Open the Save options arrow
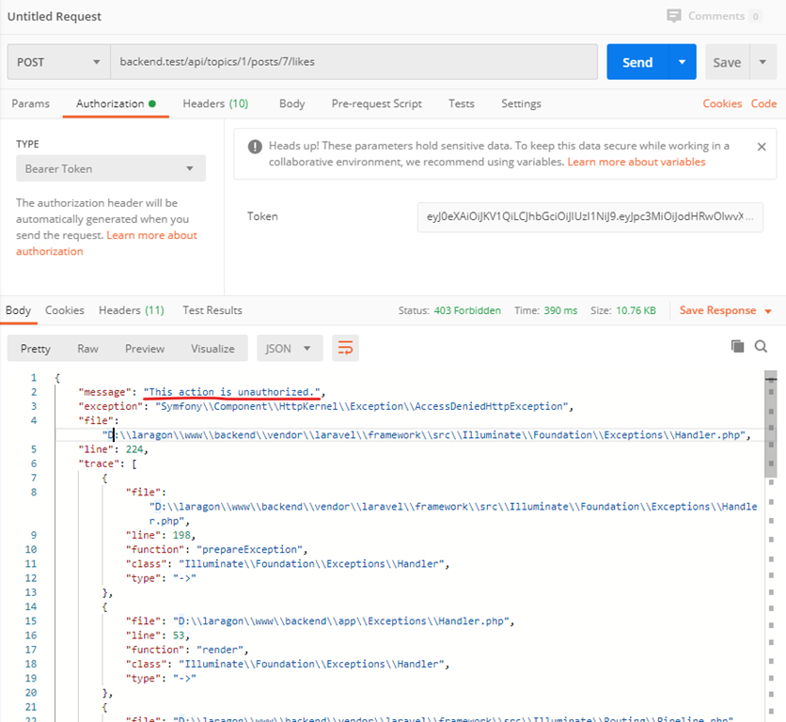The height and width of the screenshot is (722, 786). [x=762, y=62]
